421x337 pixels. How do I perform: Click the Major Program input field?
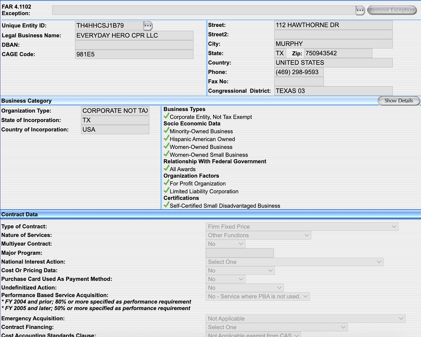(x=240, y=253)
